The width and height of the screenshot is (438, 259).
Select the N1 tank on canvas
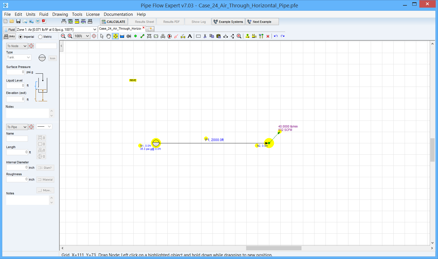(156, 143)
